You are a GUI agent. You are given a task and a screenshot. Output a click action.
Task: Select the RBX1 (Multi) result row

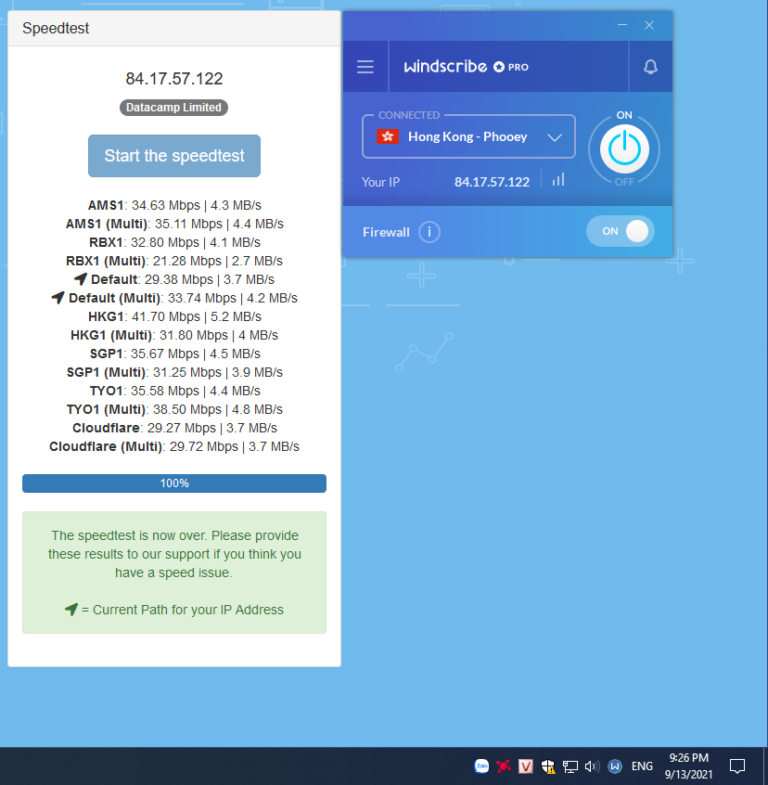coord(174,261)
